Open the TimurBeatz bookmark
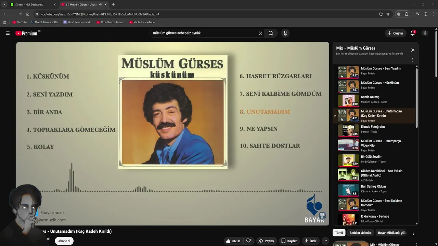The image size is (438, 246). click(x=110, y=22)
